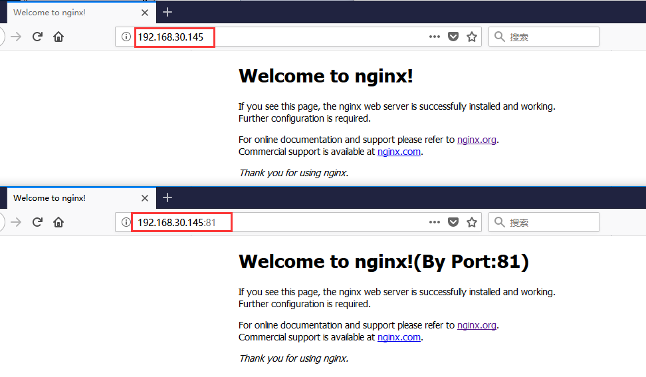Image resolution: width=646 pixels, height=377 pixels.
Task: Open page actions menu in bottom browser
Action: click(434, 222)
